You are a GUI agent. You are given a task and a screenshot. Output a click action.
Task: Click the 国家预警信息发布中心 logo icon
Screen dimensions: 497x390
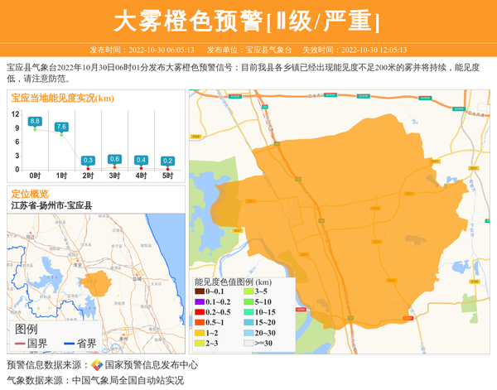pos(97,364)
